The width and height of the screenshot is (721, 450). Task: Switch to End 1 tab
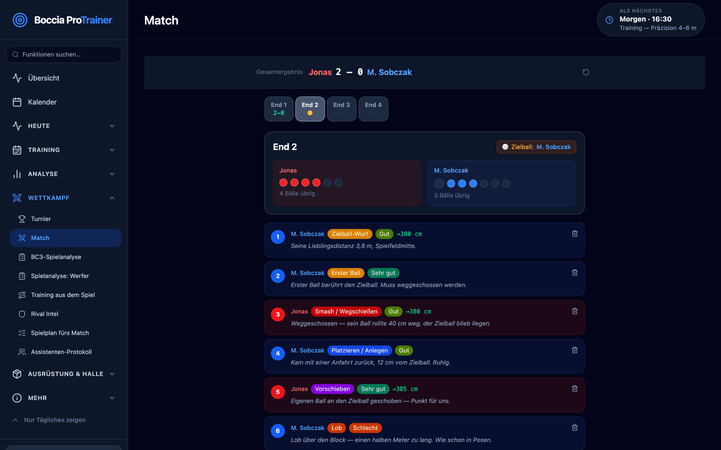[x=279, y=109]
